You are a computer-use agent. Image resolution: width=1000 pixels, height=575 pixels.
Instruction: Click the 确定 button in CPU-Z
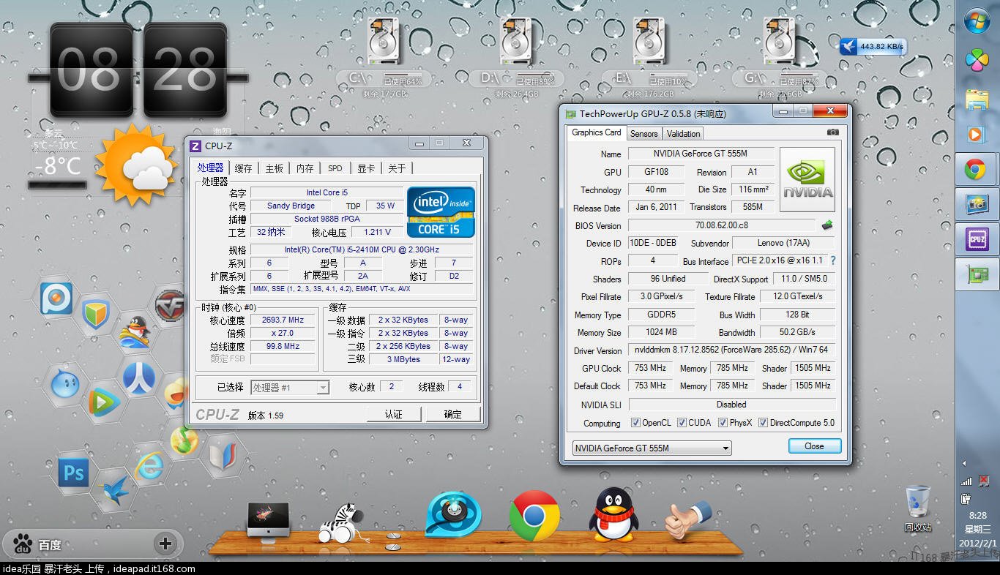pyautogui.click(x=452, y=414)
